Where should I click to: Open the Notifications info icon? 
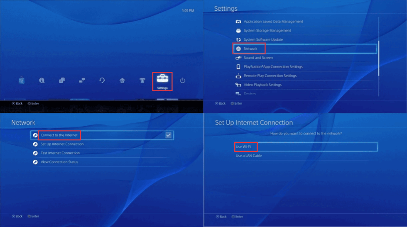pyautogui.click(x=42, y=81)
